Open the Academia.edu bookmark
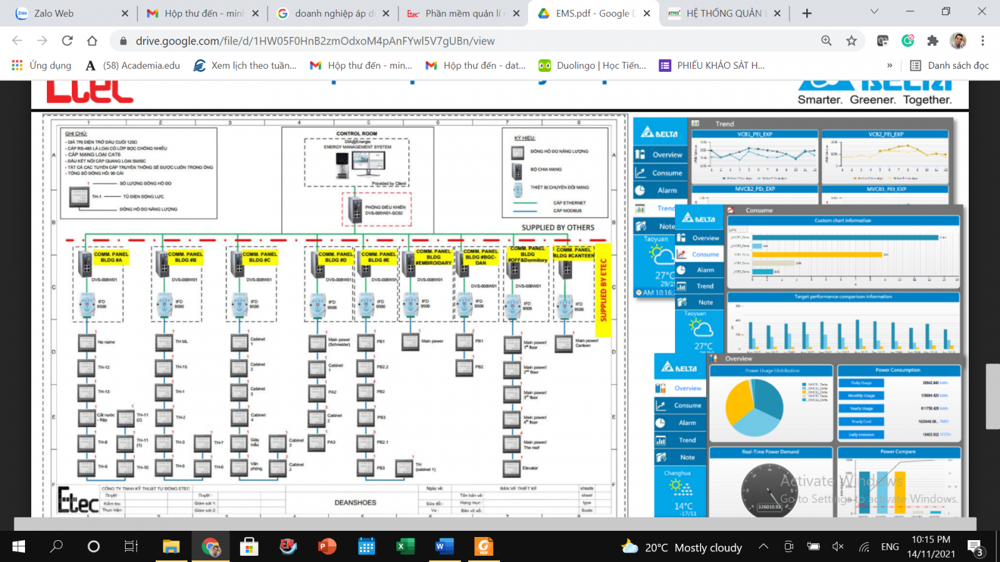1000x562 pixels. click(132, 66)
